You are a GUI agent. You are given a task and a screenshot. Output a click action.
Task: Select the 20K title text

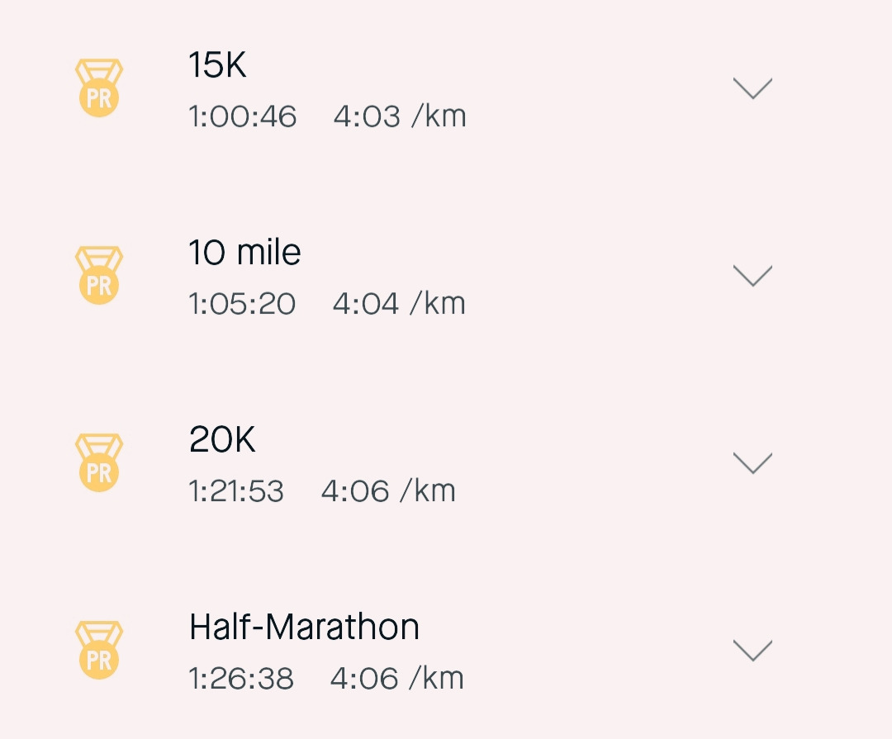point(222,439)
